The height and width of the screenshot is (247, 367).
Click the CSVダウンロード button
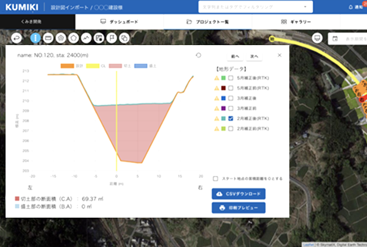(239, 194)
